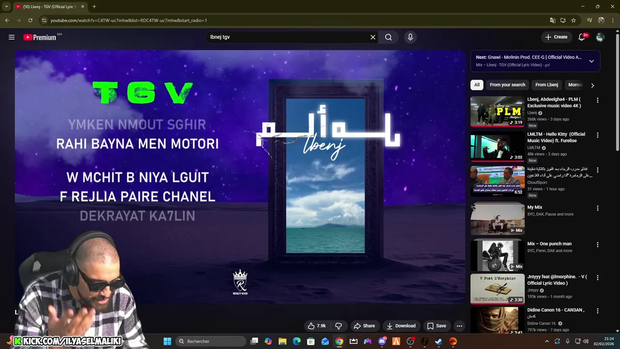
Task: Open the notifications bell
Action: pos(582,37)
